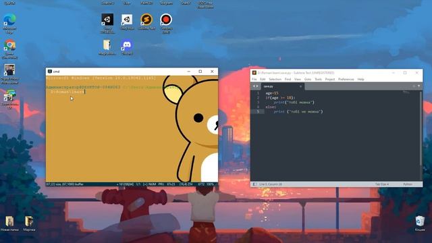432x243 pixels.
Task: Open the Help menu in Sublime Text
Action: [361, 80]
